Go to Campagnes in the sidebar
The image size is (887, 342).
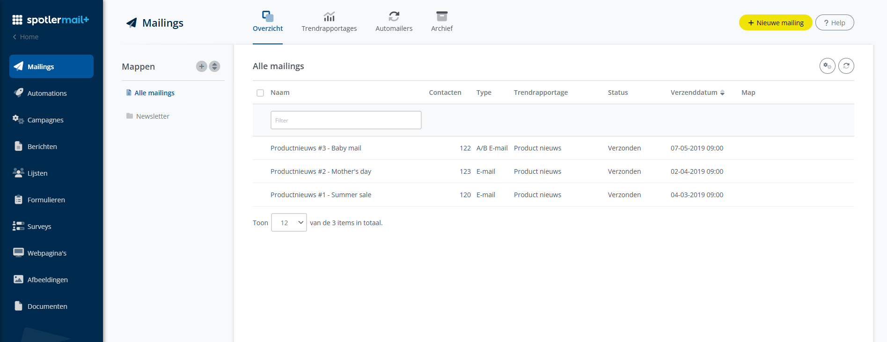coord(45,120)
